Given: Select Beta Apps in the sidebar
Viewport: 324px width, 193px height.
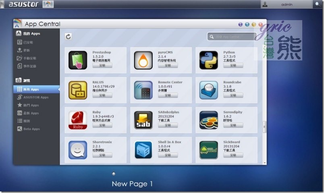Looking at the screenshot, I should coord(36,129).
